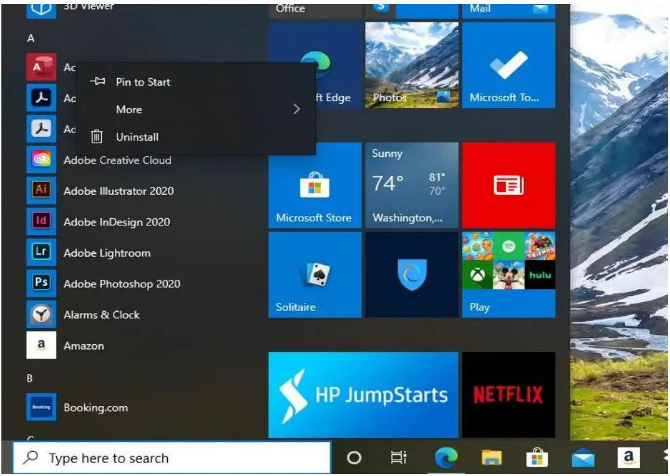This screenshot has height=476, width=670.
Task: Open Adobe Creative Cloud from the apps list
Action: click(118, 160)
